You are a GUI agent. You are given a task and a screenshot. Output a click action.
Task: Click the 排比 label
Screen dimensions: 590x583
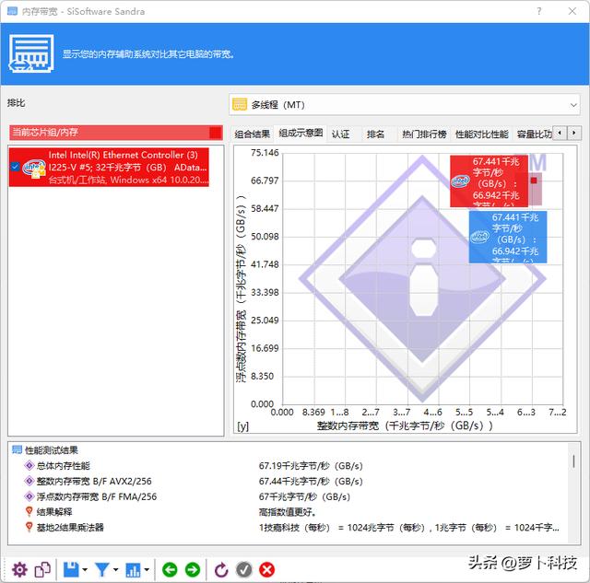point(17,103)
